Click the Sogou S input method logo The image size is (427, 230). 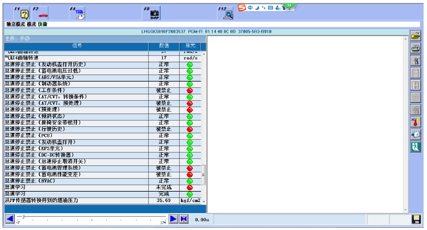242,8
